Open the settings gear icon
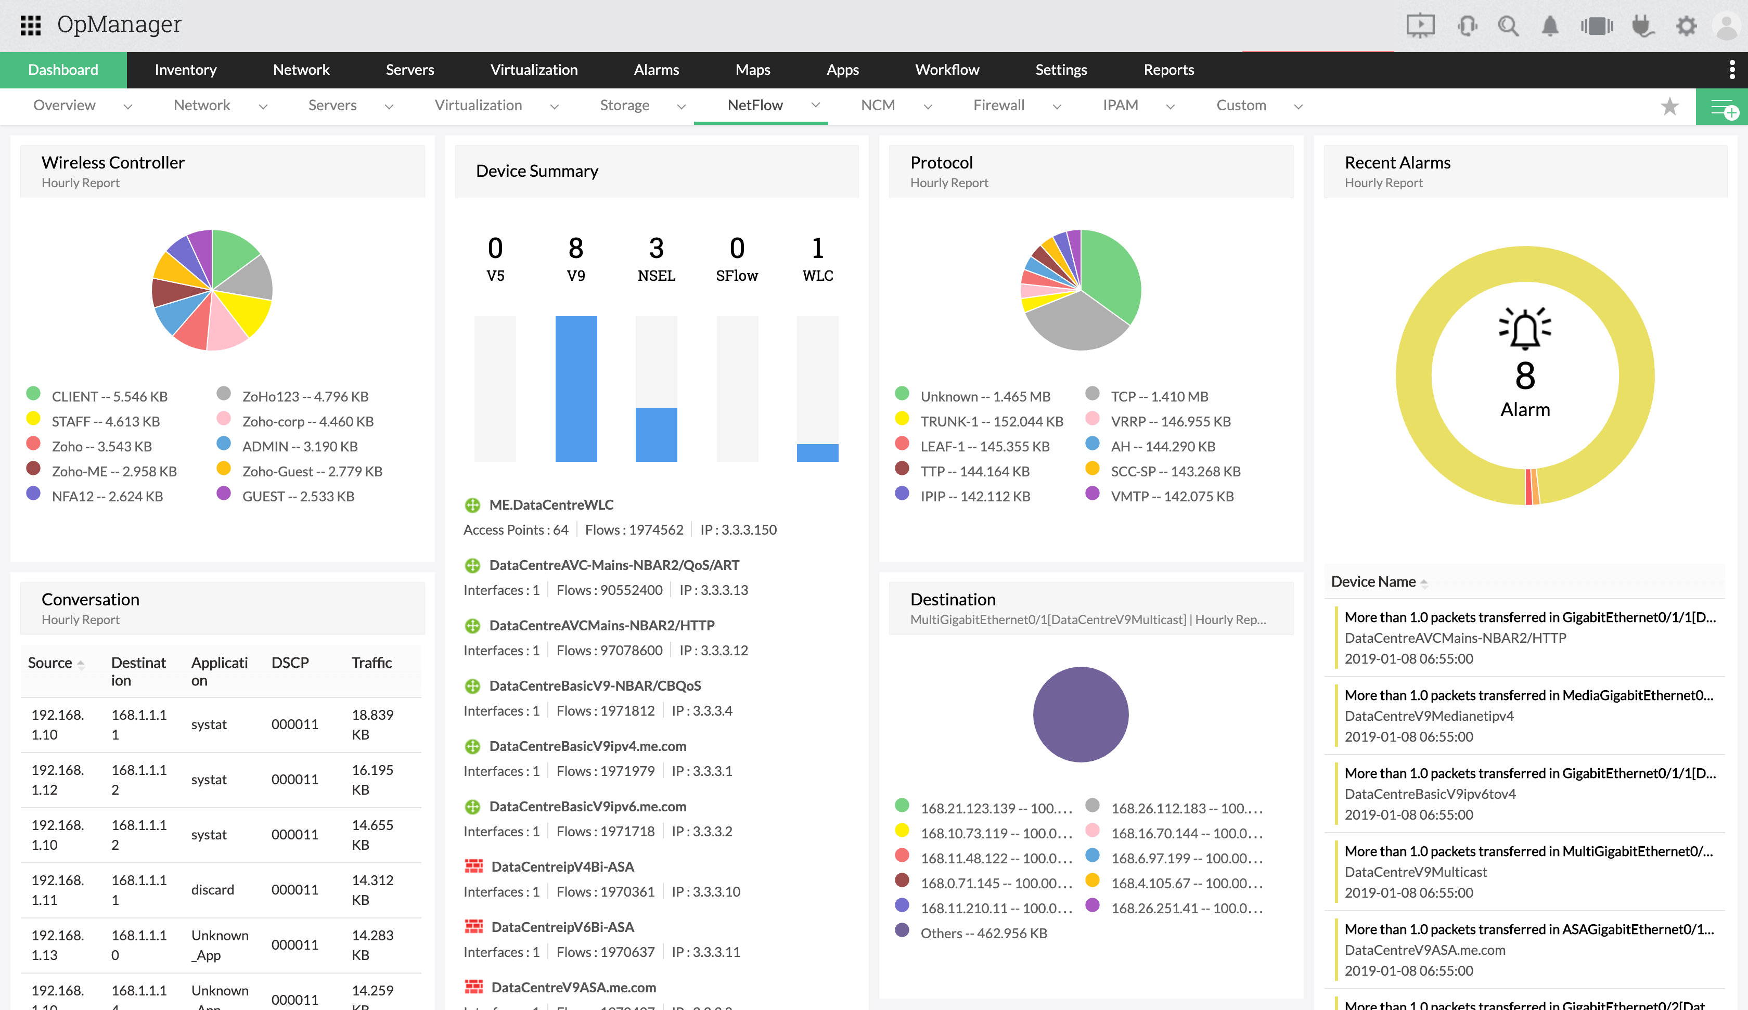1748x1010 pixels. point(1686,25)
